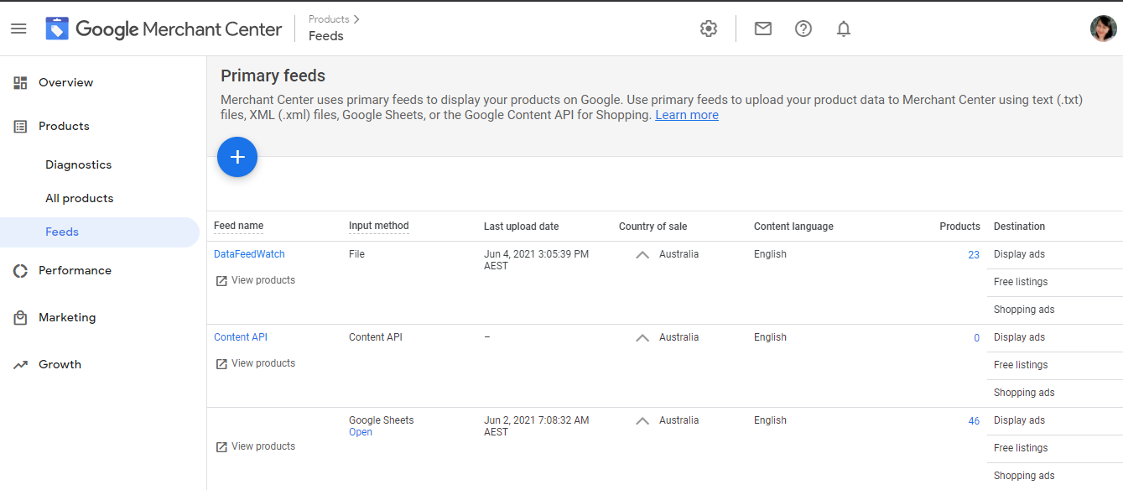This screenshot has width=1123, height=490.
Task: Click the 0 products count link
Action: (x=976, y=338)
